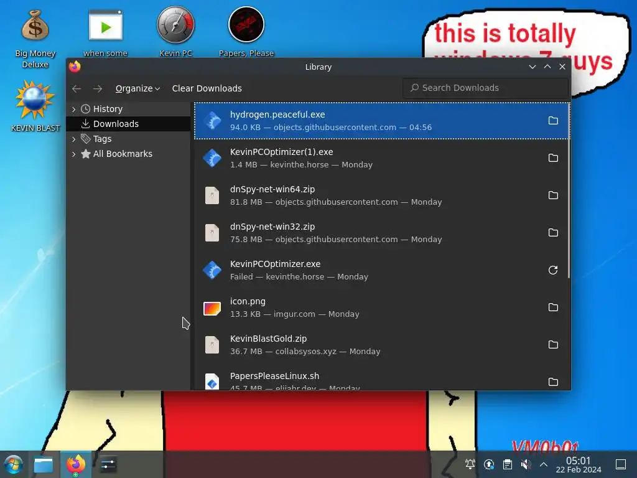Screen dimensions: 637x478
Task: Show KevinBlastGold.zip in its folder
Action: tap(553, 345)
